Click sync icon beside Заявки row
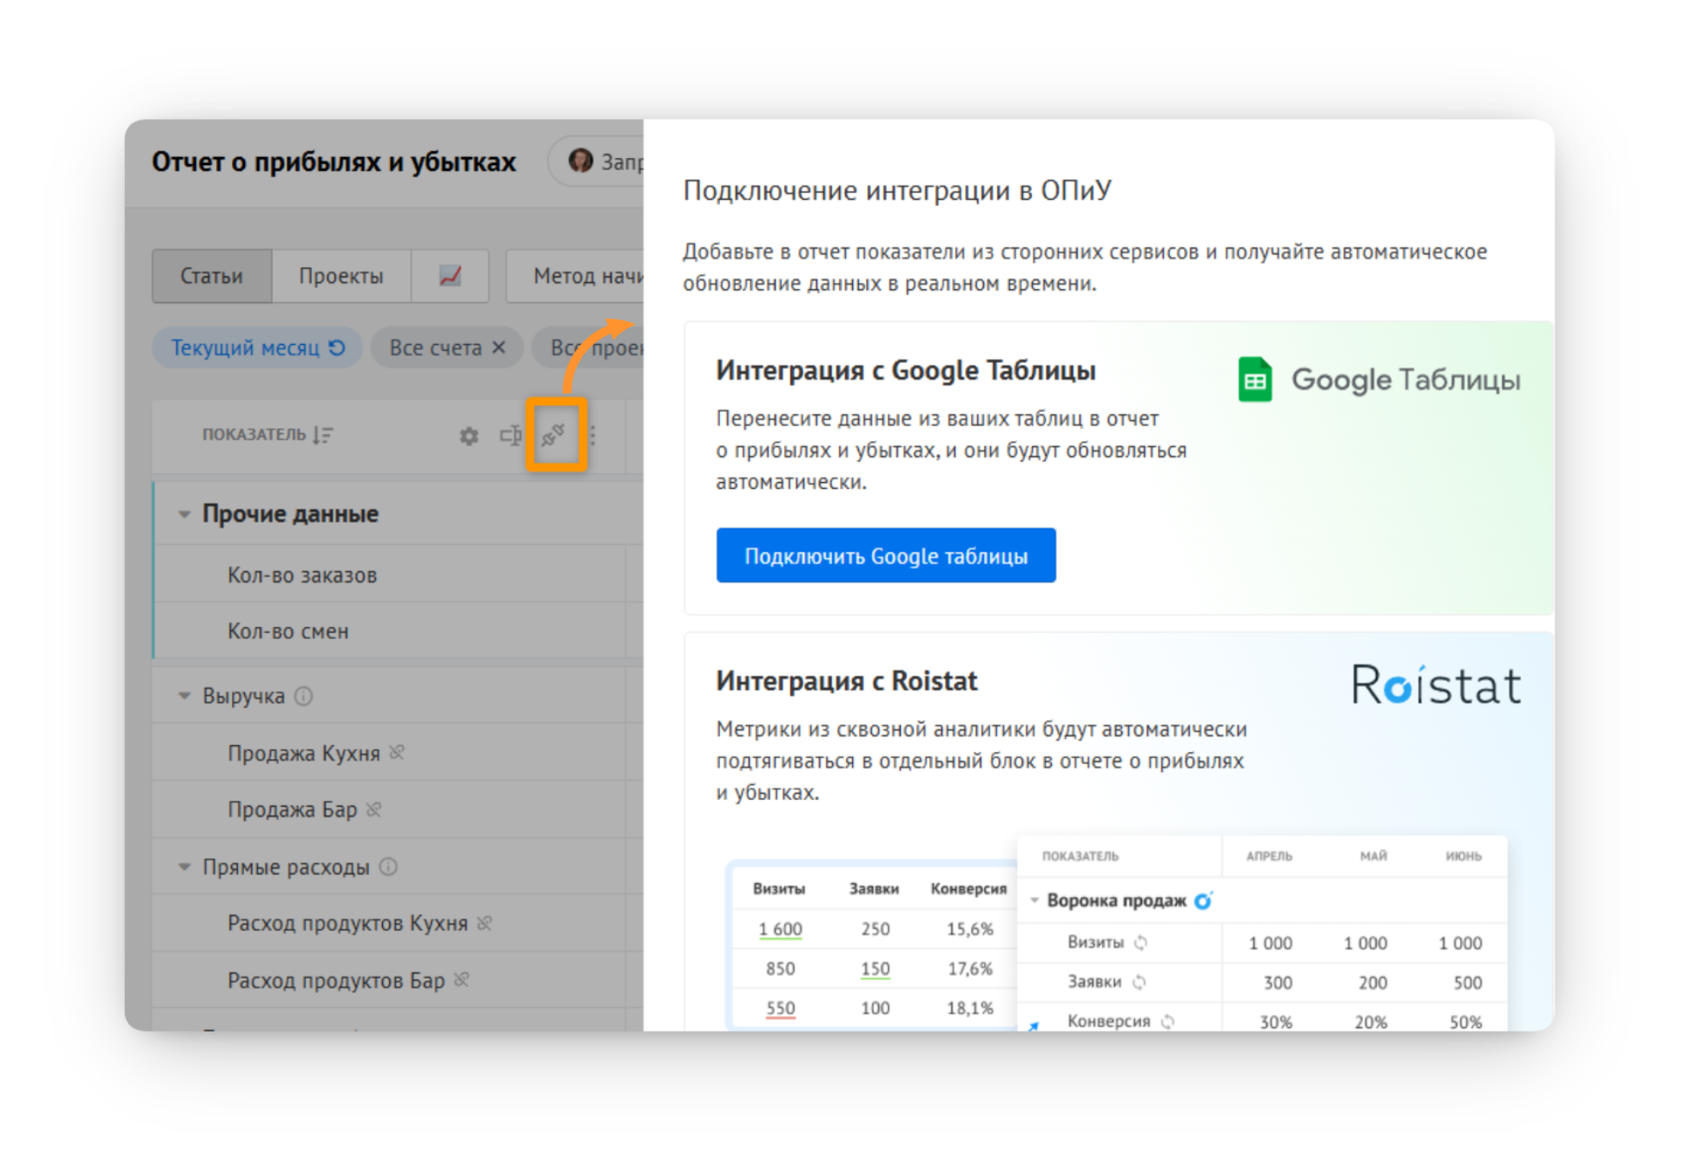The image size is (1685, 1155). click(1139, 982)
